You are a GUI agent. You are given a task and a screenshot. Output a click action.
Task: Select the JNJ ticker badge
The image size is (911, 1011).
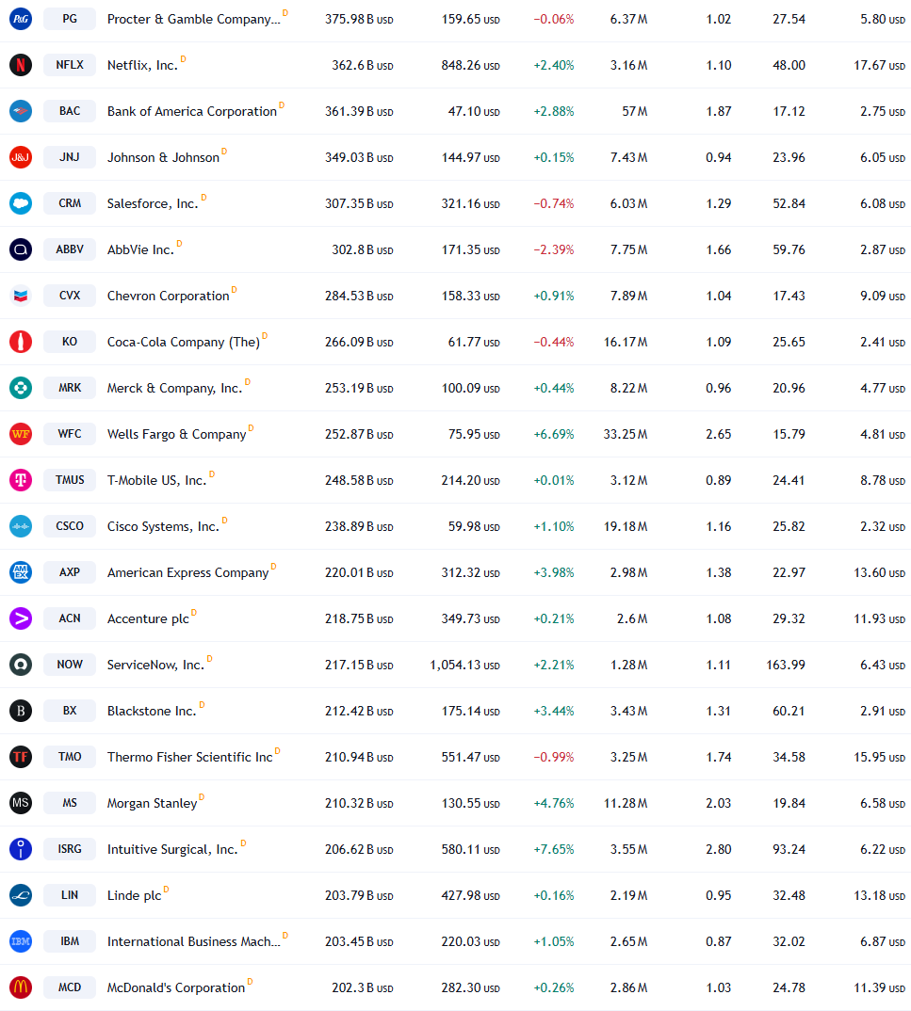pos(70,156)
